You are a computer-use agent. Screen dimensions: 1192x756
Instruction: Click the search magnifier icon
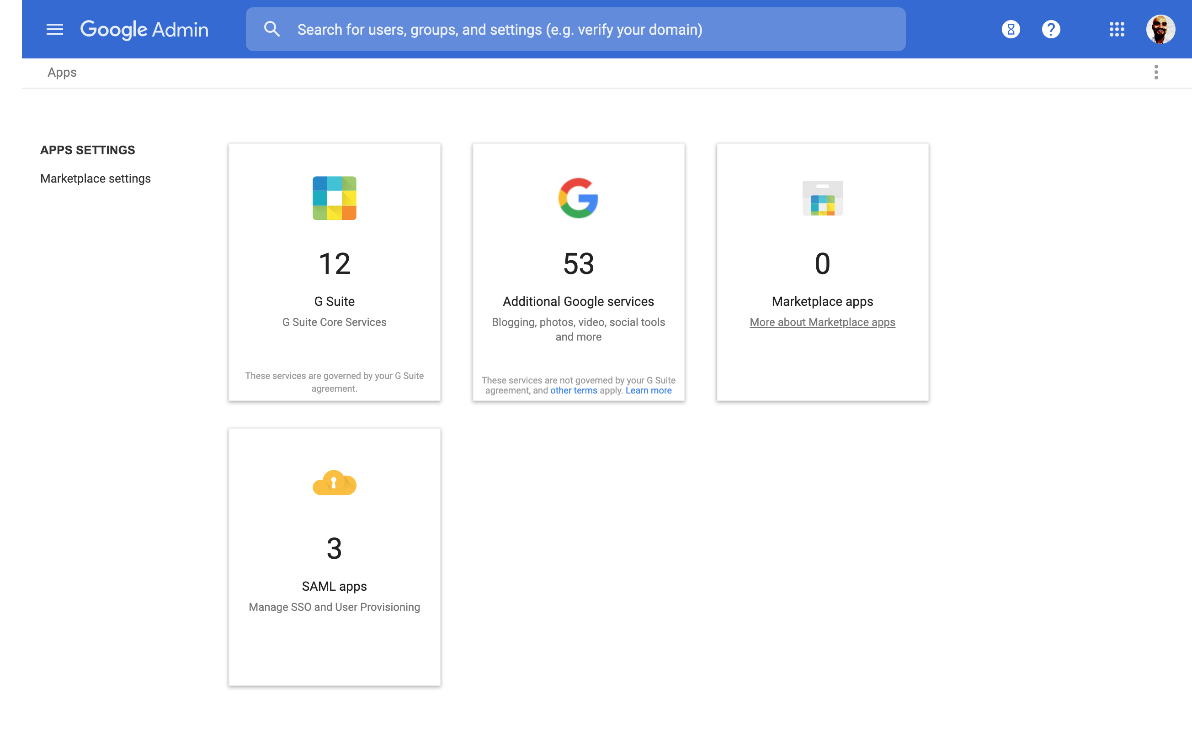[272, 29]
